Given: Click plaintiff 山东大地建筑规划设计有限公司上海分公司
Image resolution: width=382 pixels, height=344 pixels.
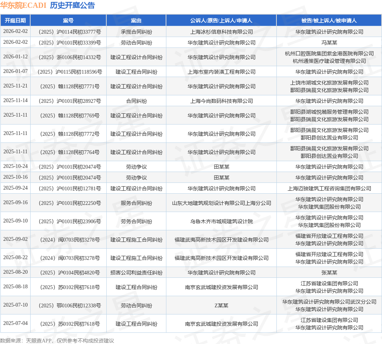Looking at the screenshot, I should (222, 203).
